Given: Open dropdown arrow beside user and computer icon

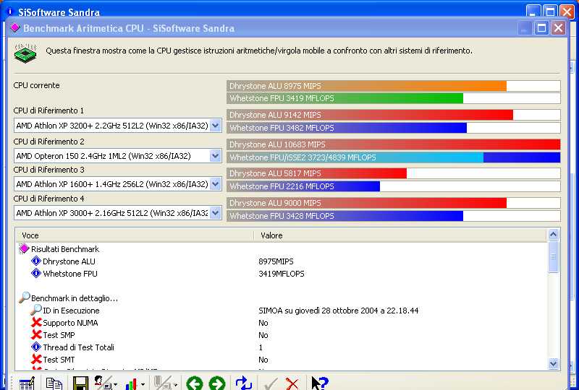Looking at the screenshot, I should pos(116,385).
